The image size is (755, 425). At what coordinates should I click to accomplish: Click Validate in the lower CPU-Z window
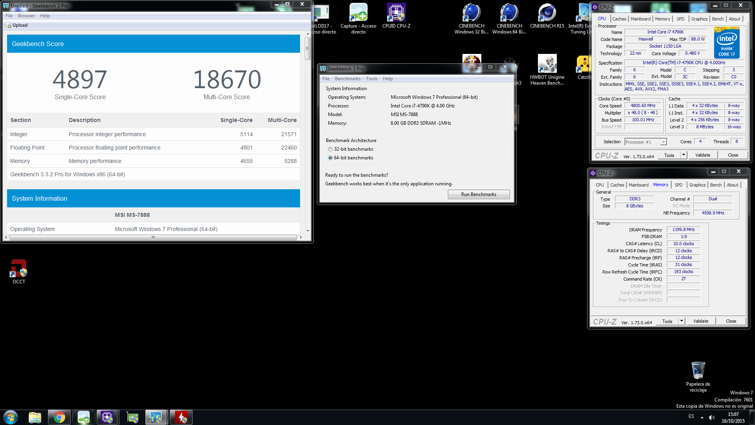[701, 321]
